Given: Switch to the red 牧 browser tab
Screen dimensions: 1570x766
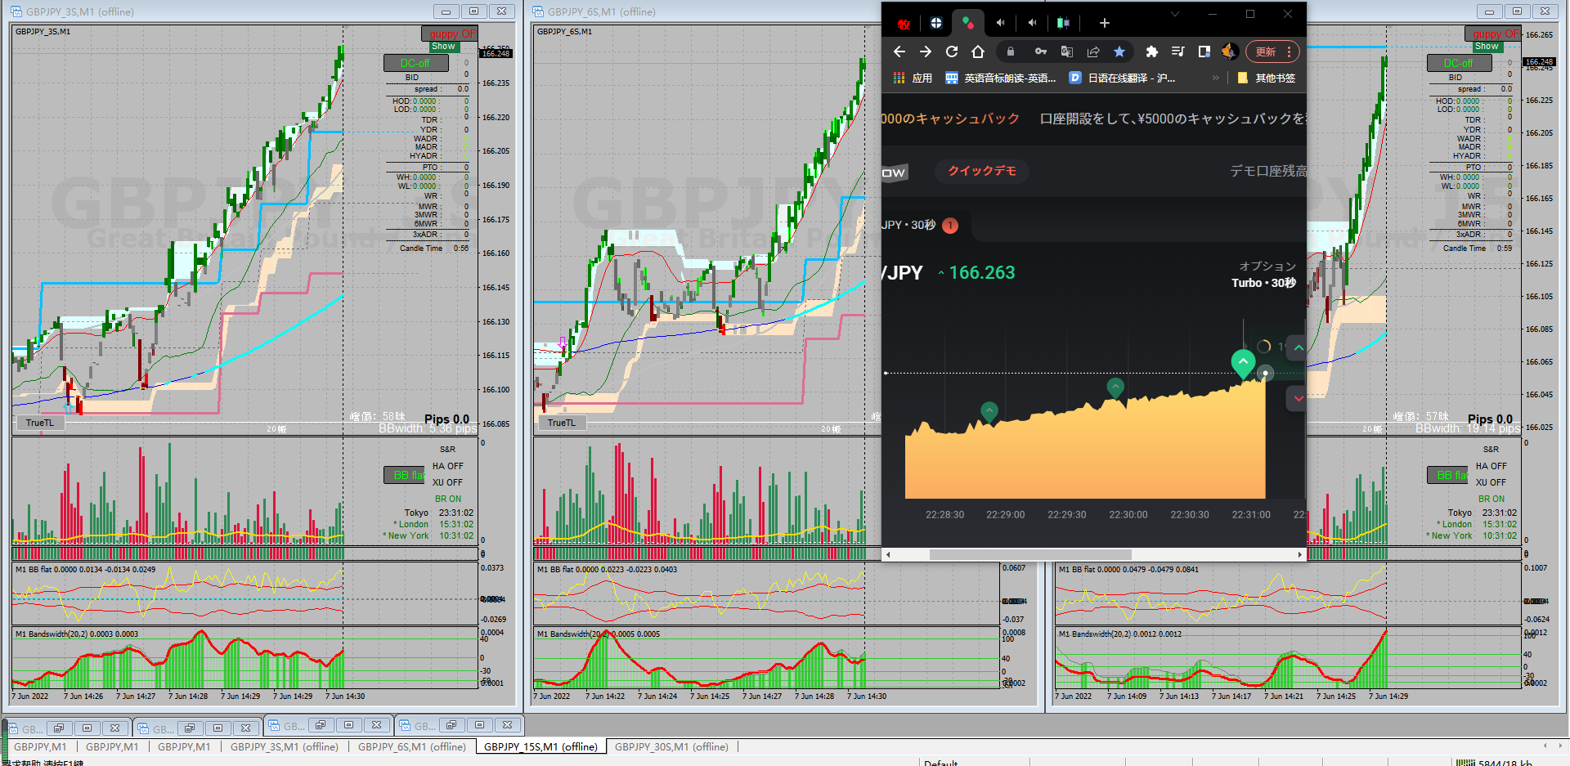Looking at the screenshot, I should click(x=904, y=23).
